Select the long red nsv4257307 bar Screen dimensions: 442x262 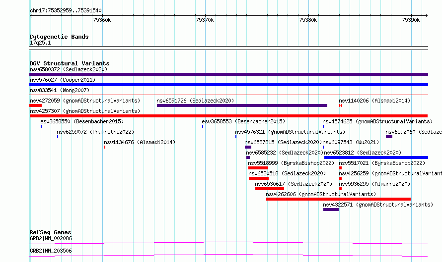coord(228,116)
